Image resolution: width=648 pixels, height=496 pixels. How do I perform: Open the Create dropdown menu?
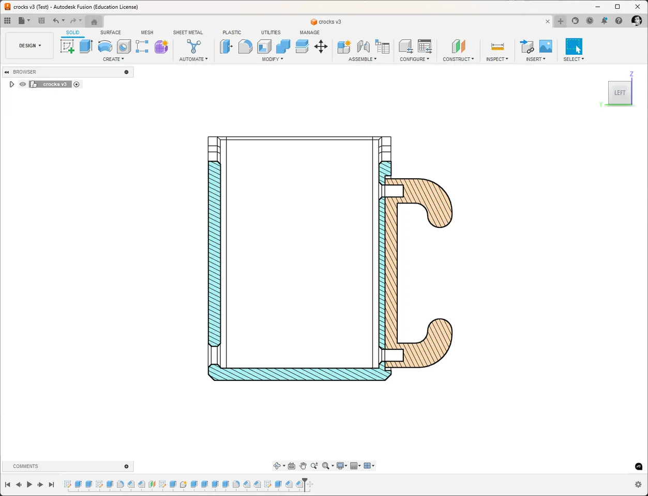113,59
